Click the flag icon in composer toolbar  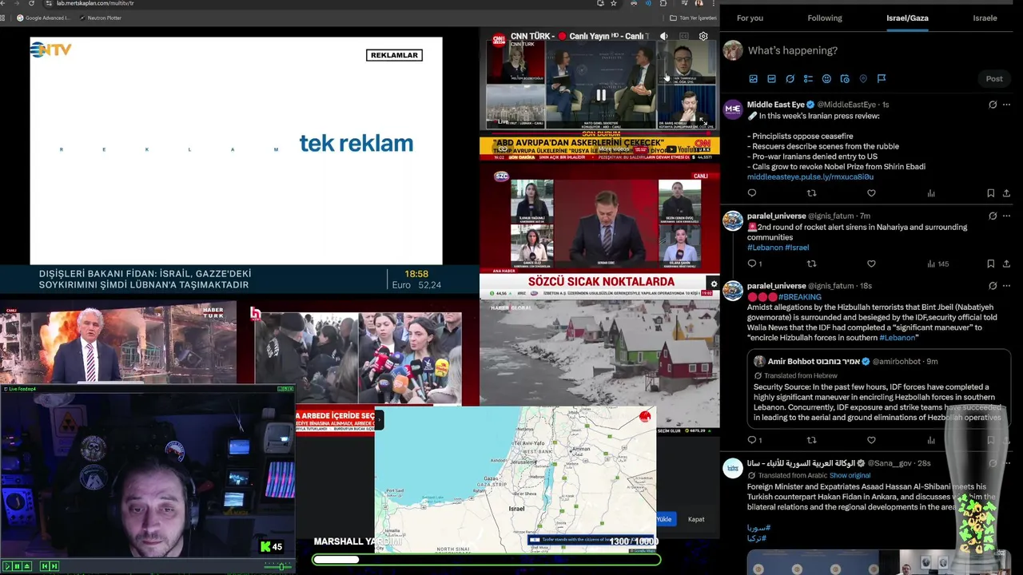click(x=882, y=78)
